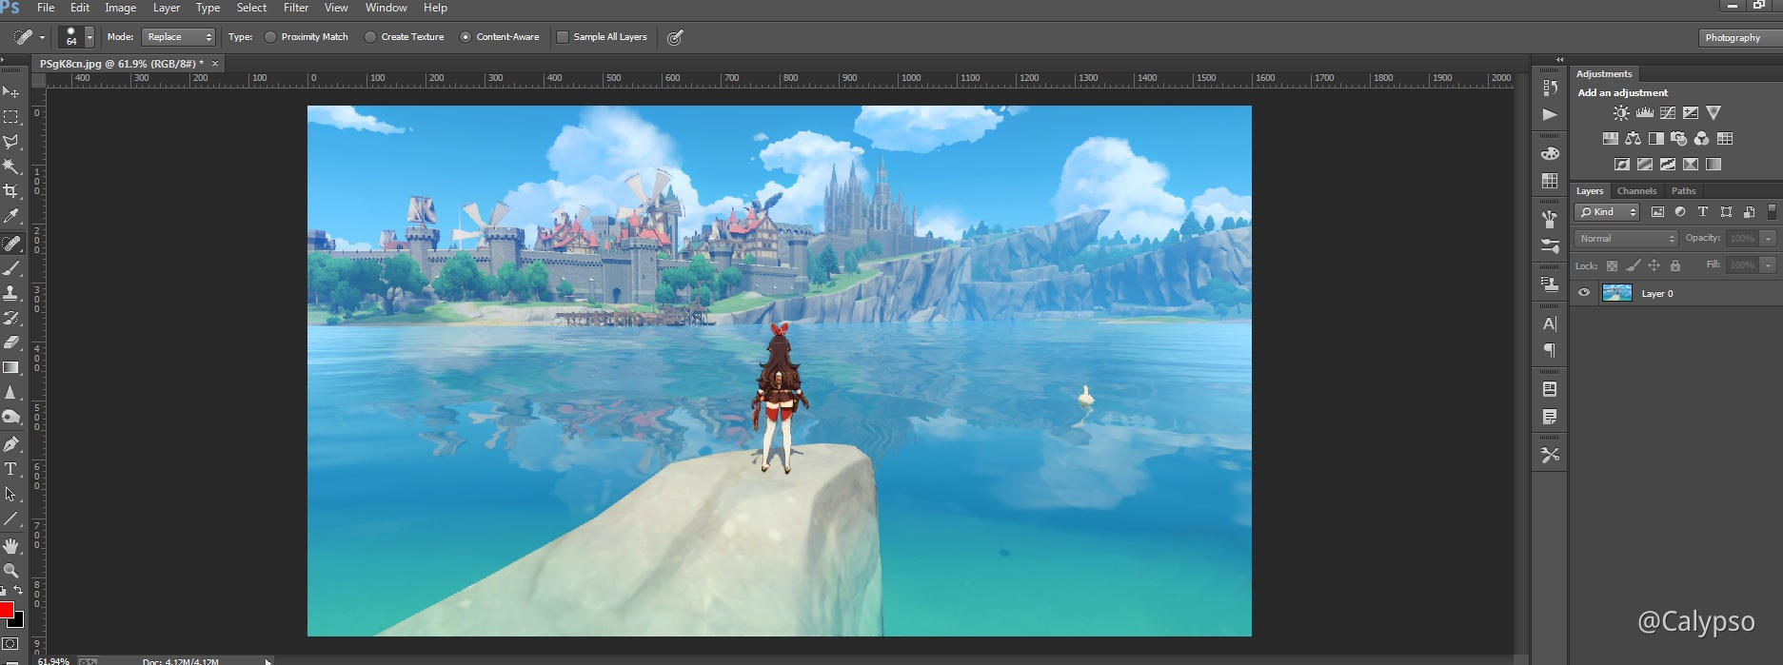Screen dimensions: 1783x665
Task: Toggle lock all for the layer
Action: [x=1675, y=265]
